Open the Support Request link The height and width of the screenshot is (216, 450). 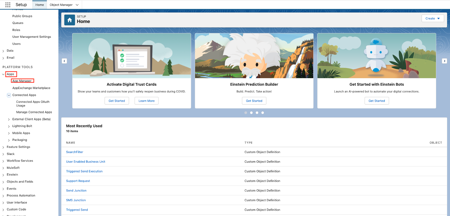[78, 181]
